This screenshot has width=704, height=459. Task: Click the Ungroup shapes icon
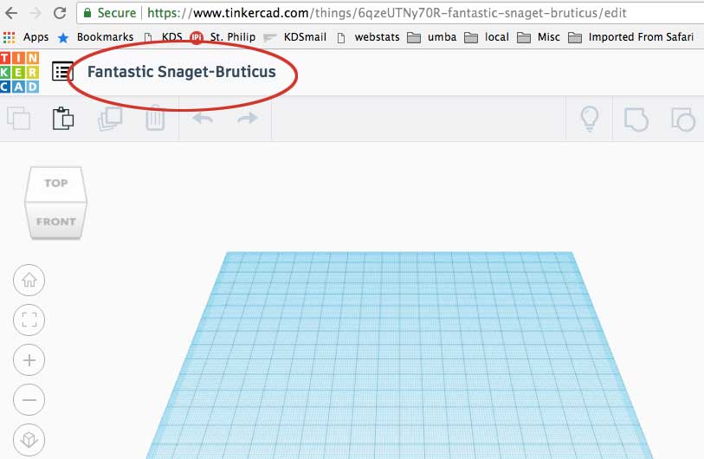(683, 120)
